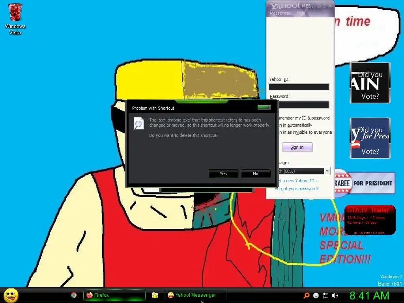Close the Yahoo! Messenger window
Viewport: 404px width, 303px height.
pos(330,6)
